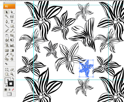Select the Live Paint Bucket tool

point(7,59)
